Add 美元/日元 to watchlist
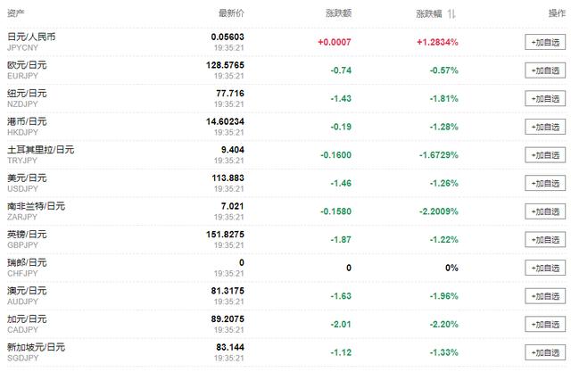Screen dimensions: 571x372 pyautogui.click(x=545, y=183)
